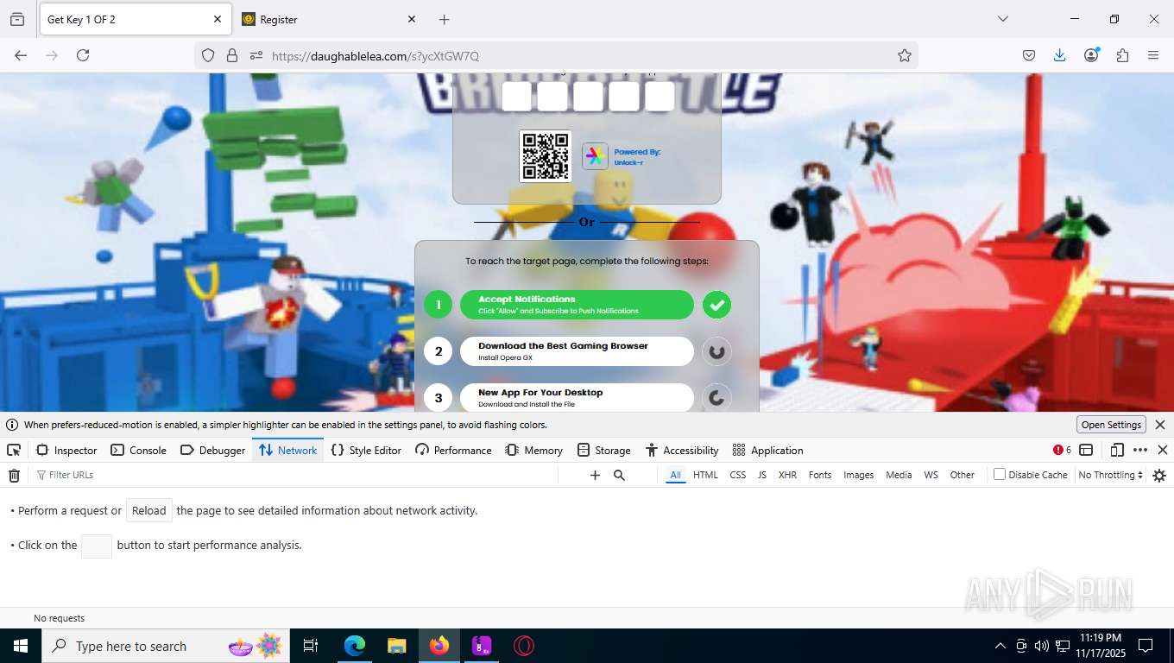Filter requests by XHR
Image resolution: width=1174 pixels, height=663 pixels.
click(787, 475)
